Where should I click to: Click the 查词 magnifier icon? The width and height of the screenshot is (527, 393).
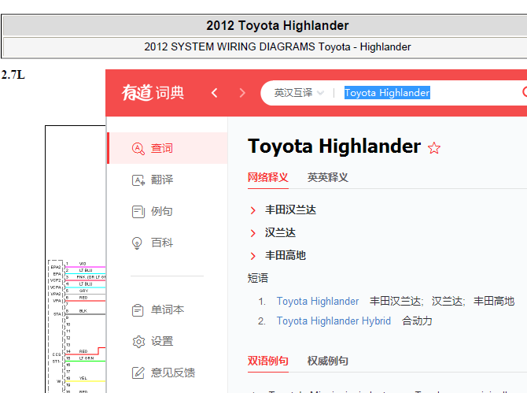[138, 148]
